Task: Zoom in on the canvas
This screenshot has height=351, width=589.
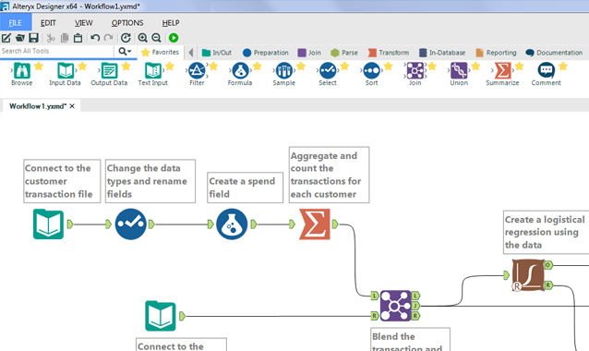Action: (142, 38)
